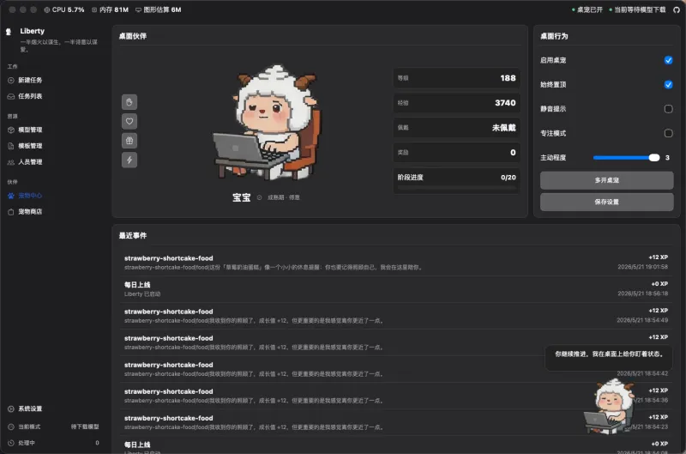Image resolution: width=686 pixels, height=454 pixels.
Task: Open the 模板管理 sidebar item
Action: tap(30, 146)
